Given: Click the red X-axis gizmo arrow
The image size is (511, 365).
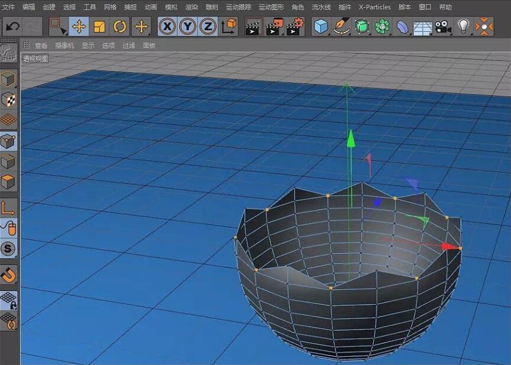Looking at the screenshot, I should click(449, 247).
